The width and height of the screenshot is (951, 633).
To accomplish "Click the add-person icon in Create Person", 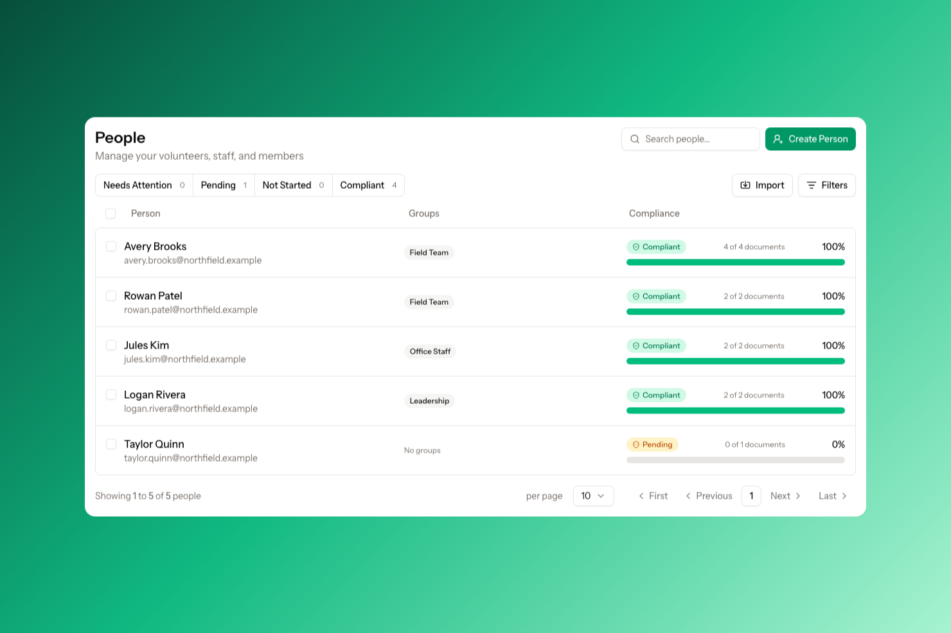I will coord(778,139).
